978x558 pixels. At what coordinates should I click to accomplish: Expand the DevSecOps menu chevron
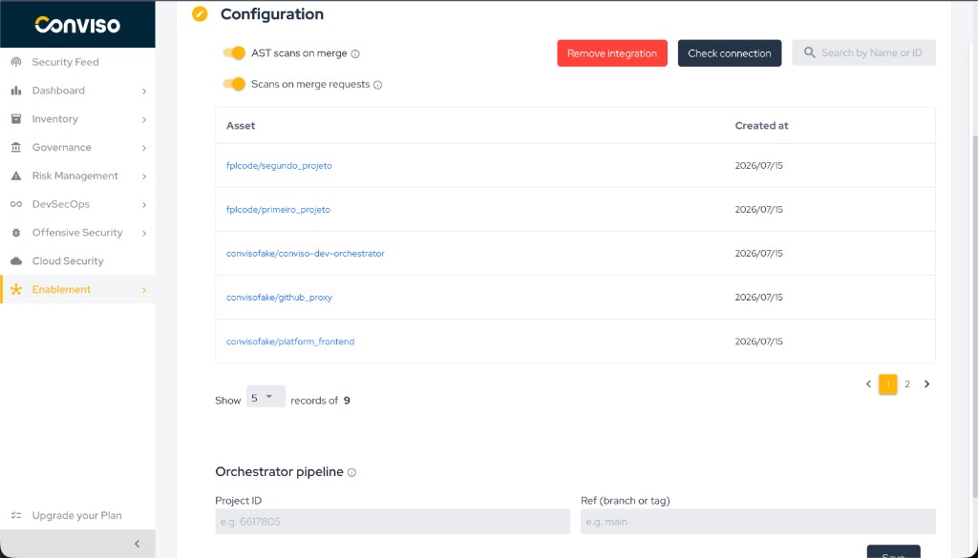click(x=144, y=205)
